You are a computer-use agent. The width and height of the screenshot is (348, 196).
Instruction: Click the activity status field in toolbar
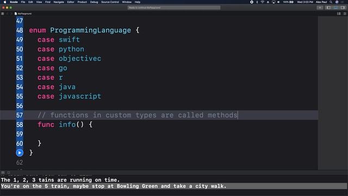tap(174, 8)
